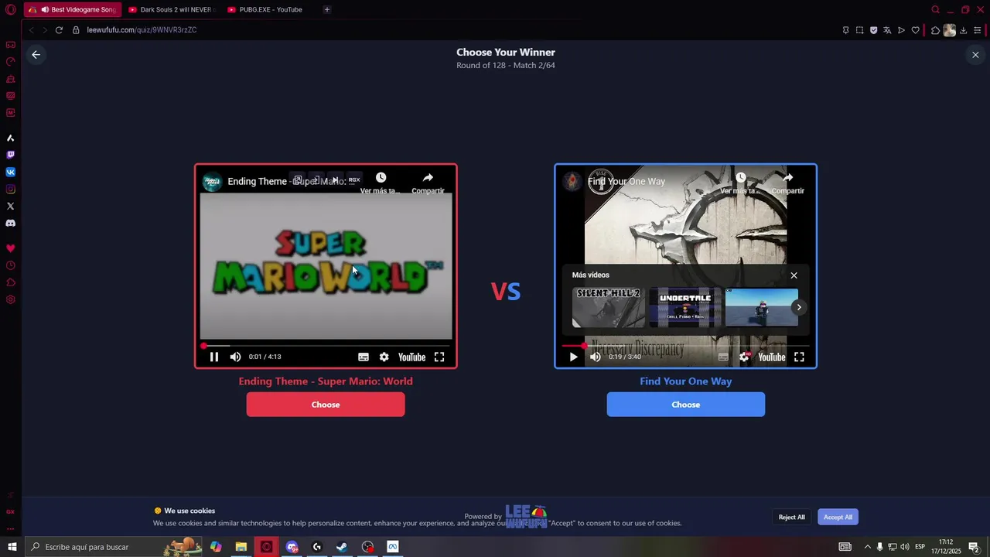
Task: Reload the current page
Action: pos(59,30)
